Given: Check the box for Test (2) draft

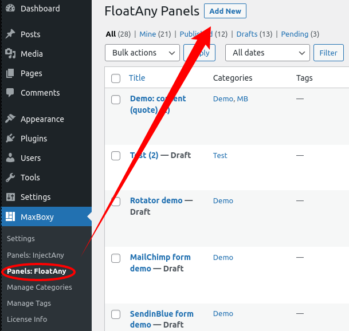Looking at the screenshot, I should 116,156.
